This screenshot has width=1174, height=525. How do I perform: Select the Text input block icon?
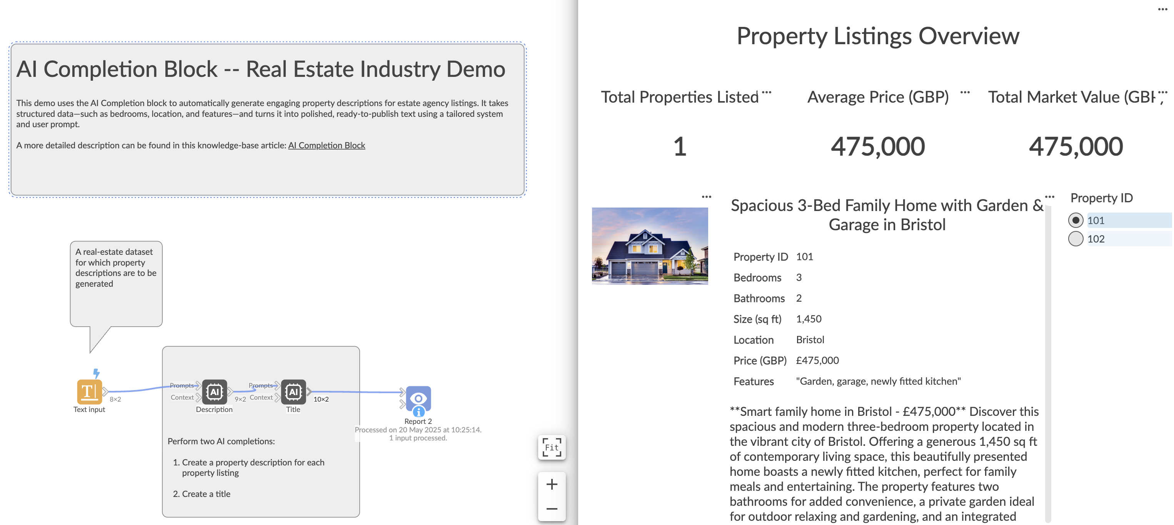tap(89, 392)
